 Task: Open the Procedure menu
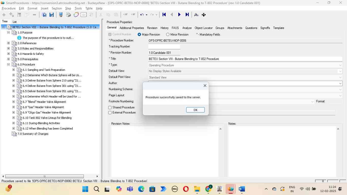[9, 8]
